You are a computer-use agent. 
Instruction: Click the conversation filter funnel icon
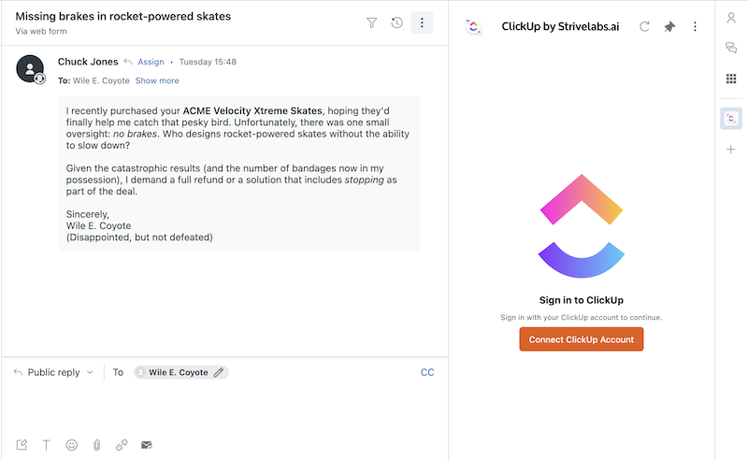click(372, 22)
